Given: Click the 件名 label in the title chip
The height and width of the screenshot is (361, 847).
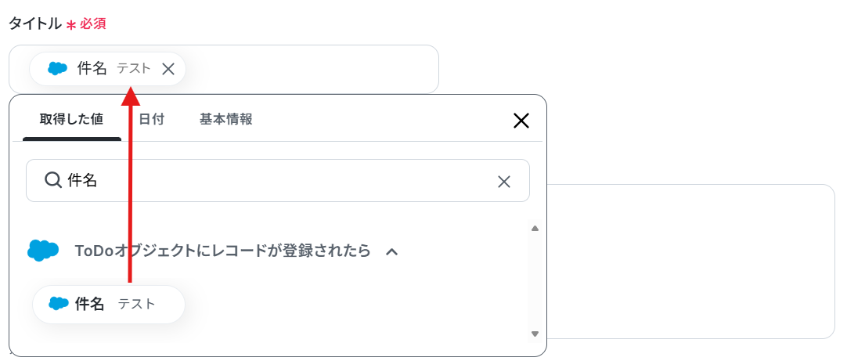Looking at the screenshot, I should [92, 69].
